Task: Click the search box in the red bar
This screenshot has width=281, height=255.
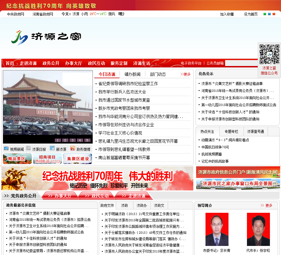Action: [x=241, y=63]
